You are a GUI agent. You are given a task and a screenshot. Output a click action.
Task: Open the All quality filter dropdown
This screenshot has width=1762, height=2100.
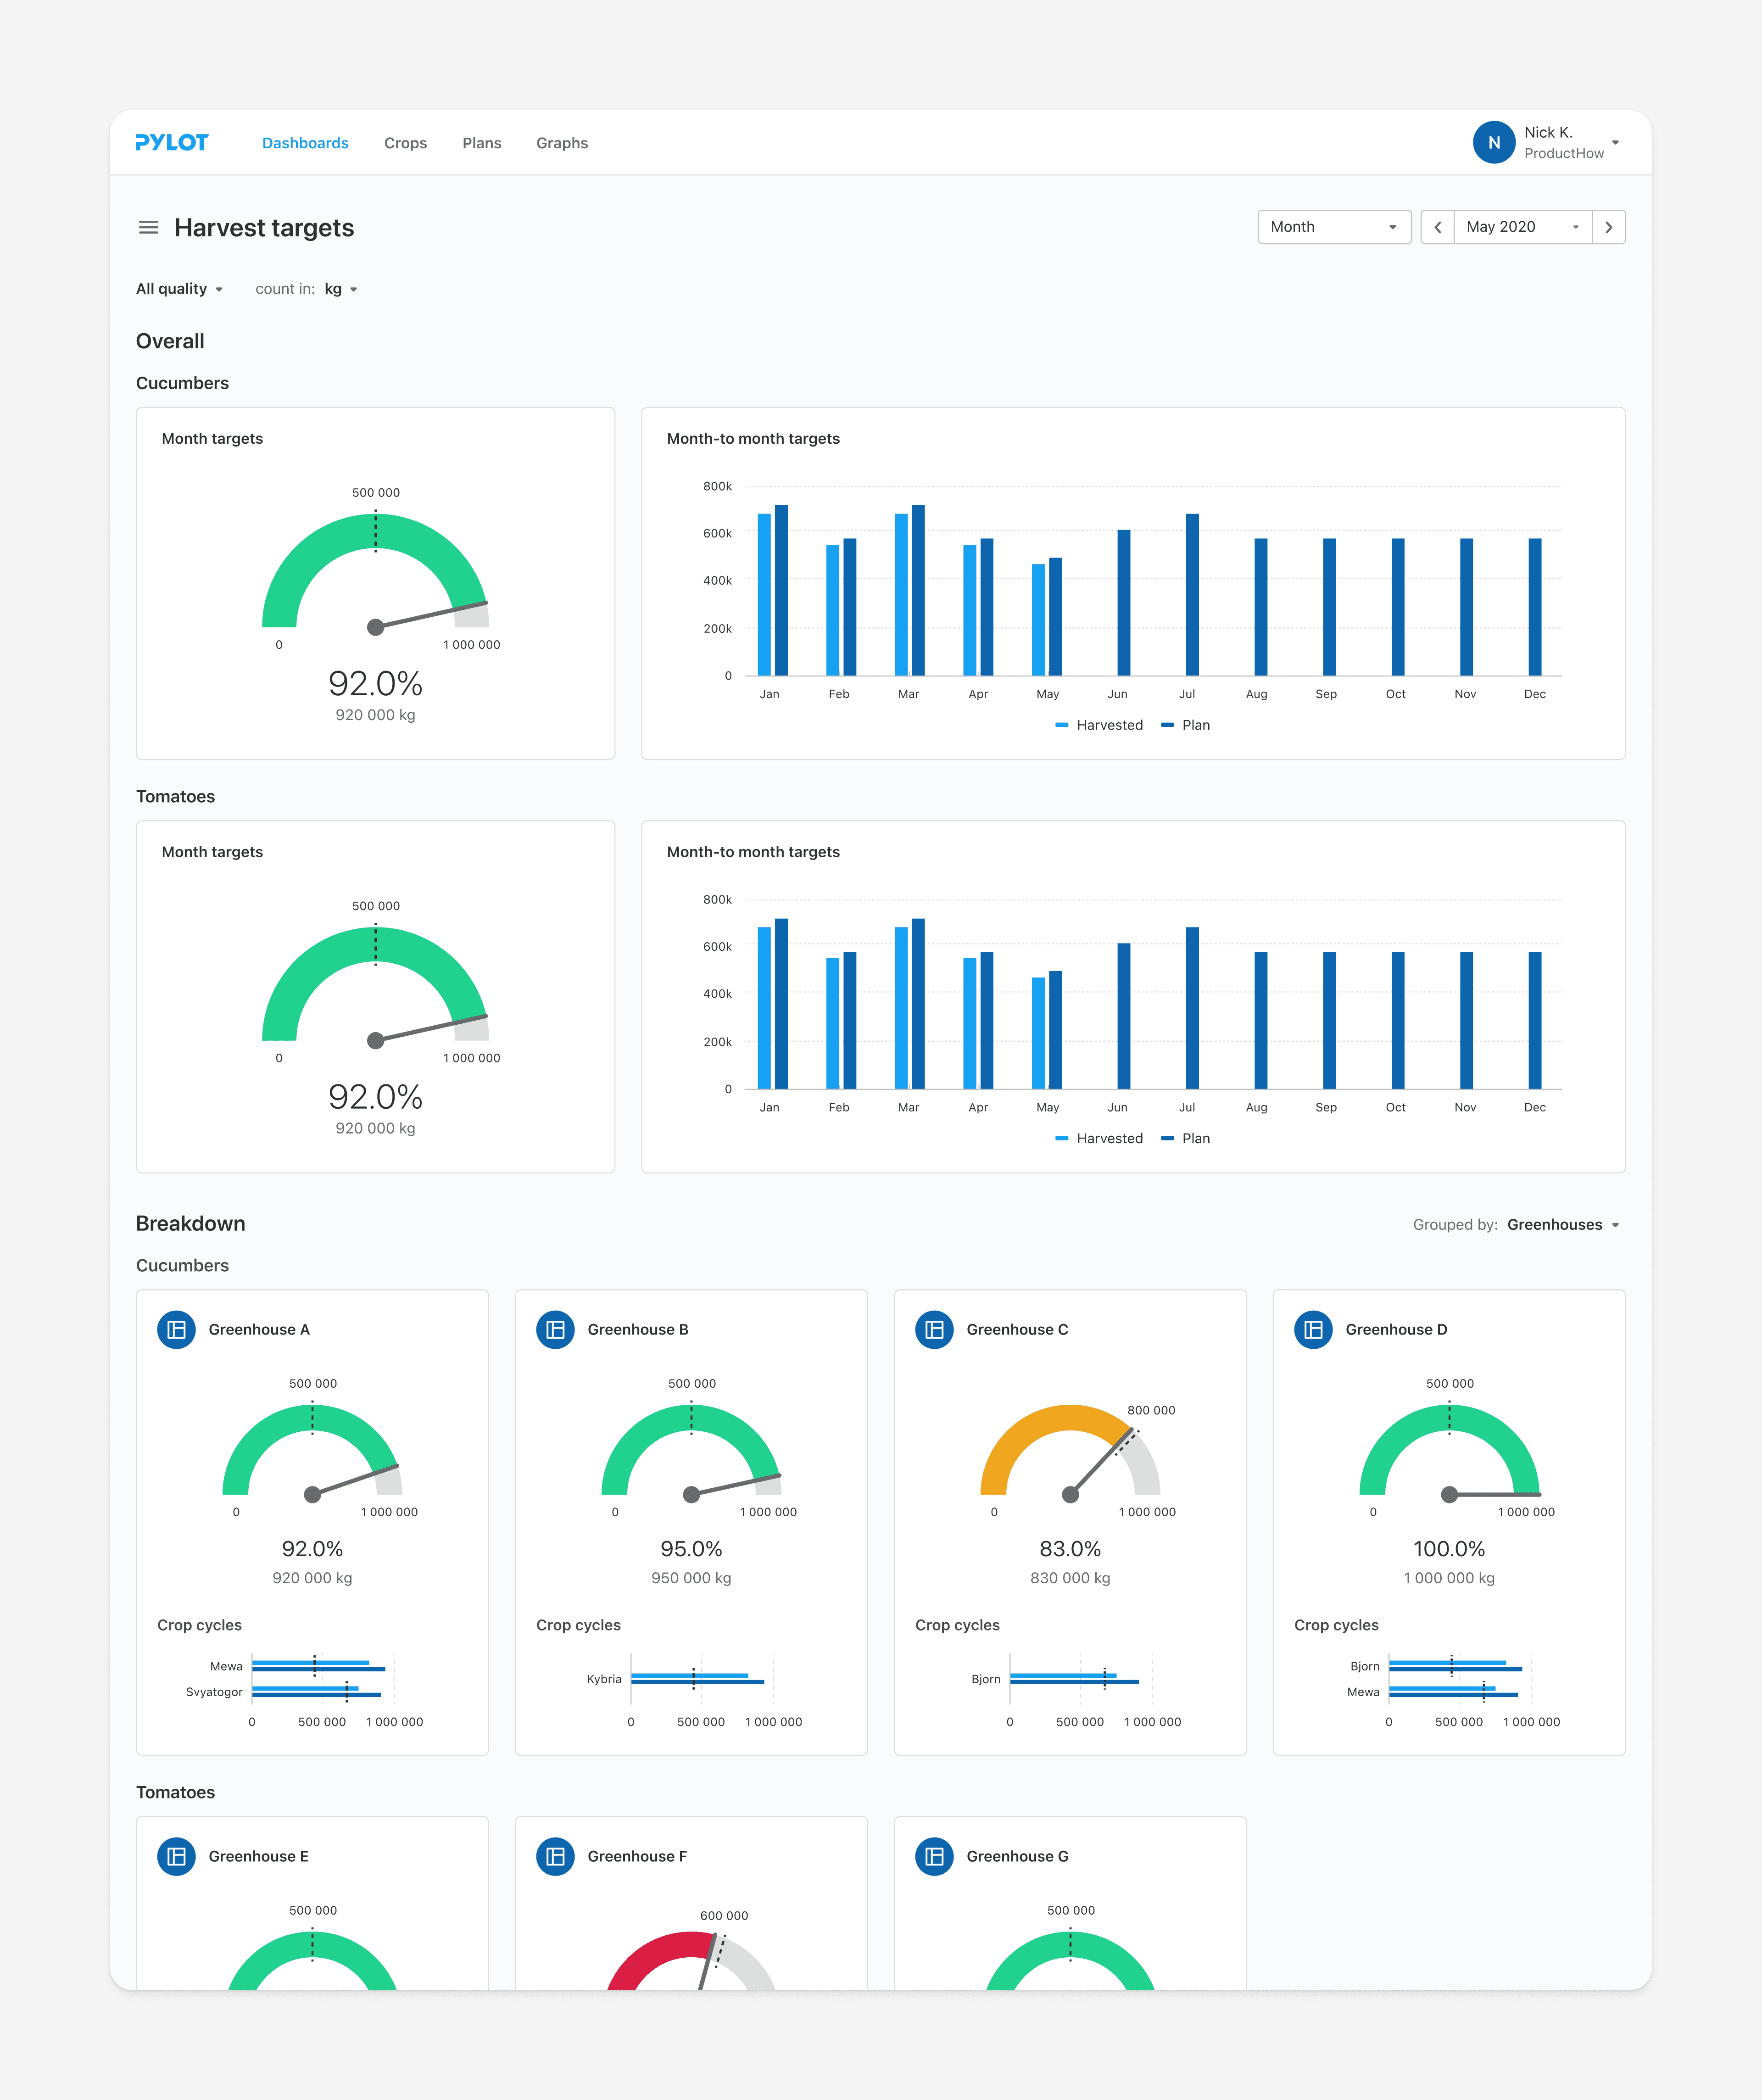coord(179,289)
